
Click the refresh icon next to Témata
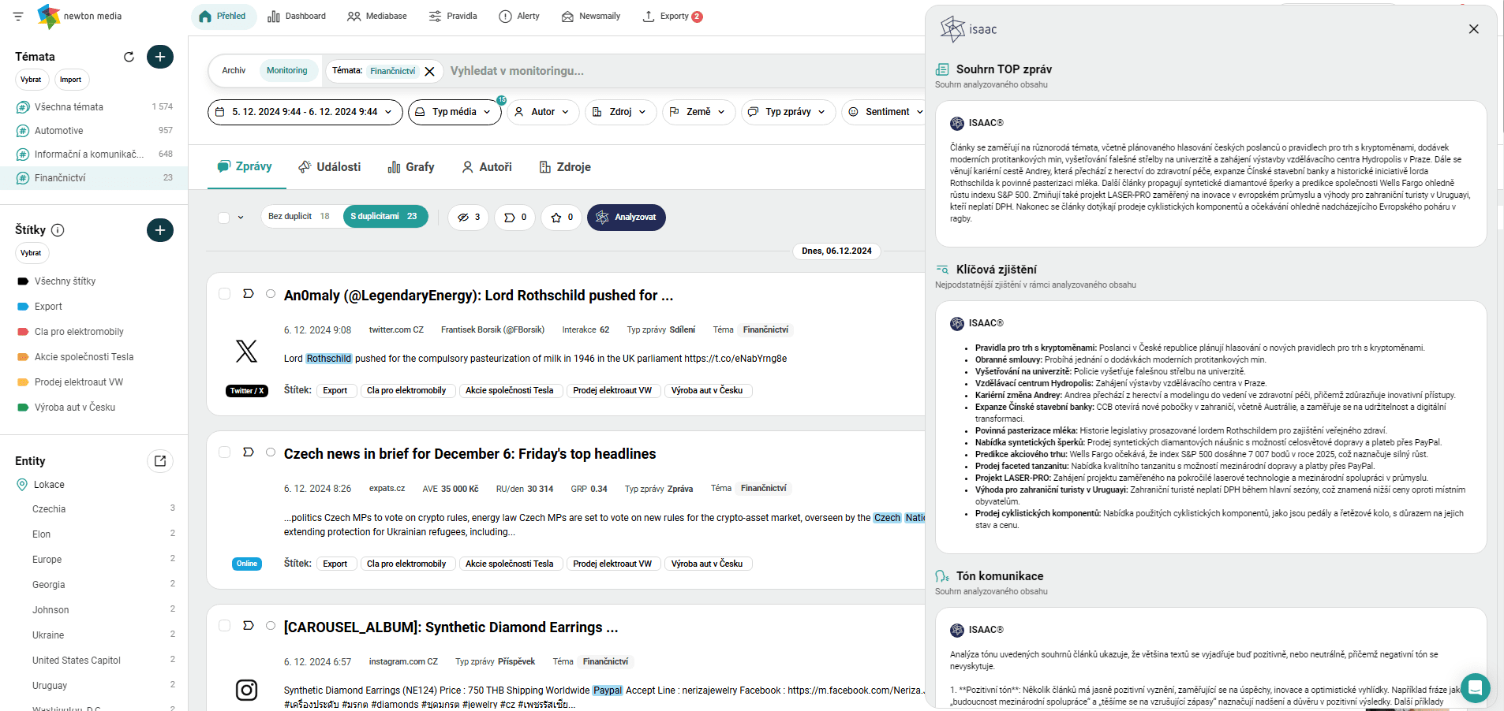(x=129, y=57)
